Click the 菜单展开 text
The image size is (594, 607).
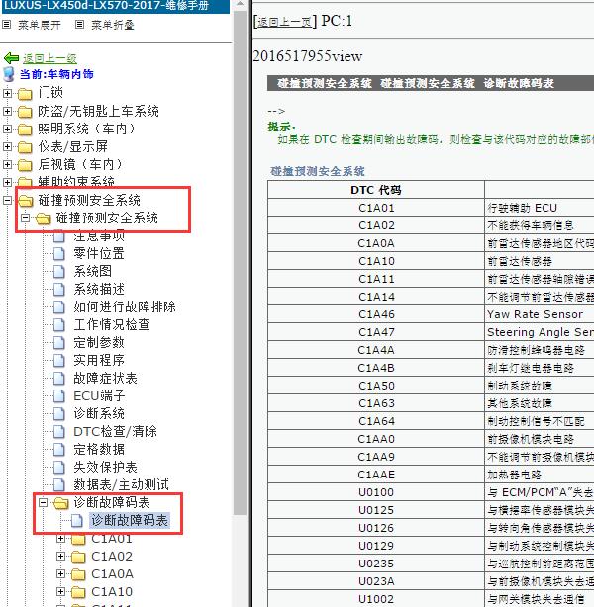pos(40,25)
